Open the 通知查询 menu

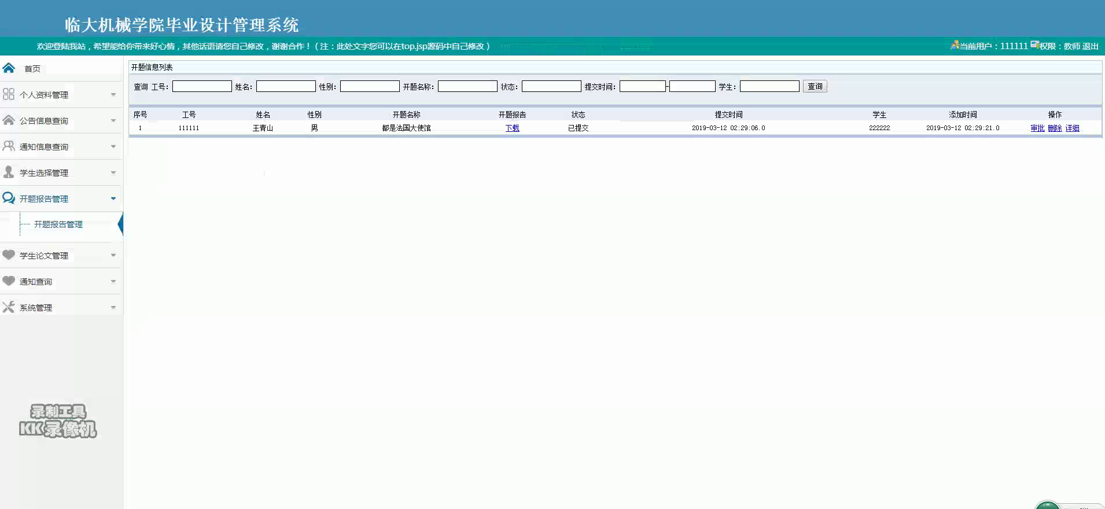tap(36, 282)
